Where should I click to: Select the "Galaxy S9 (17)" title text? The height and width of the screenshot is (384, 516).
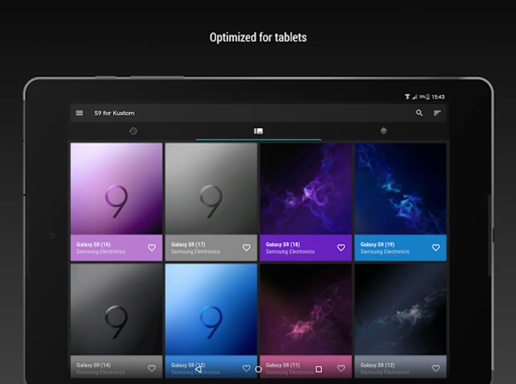point(188,244)
